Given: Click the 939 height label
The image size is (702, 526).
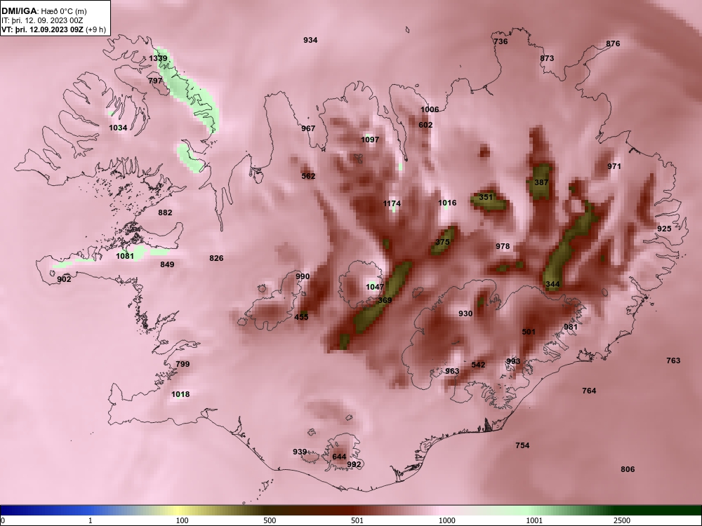Looking at the screenshot, I should click(300, 452).
